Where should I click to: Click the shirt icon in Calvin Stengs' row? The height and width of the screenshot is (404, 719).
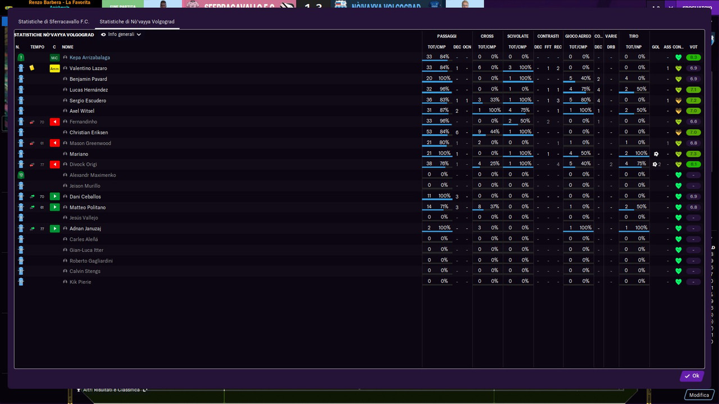tap(21, 271)
